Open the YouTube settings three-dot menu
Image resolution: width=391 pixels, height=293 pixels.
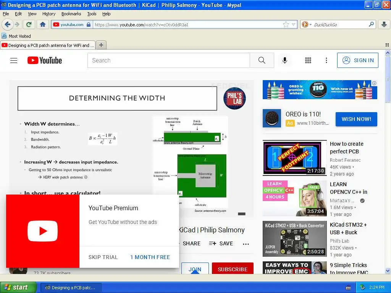[326, 60]
